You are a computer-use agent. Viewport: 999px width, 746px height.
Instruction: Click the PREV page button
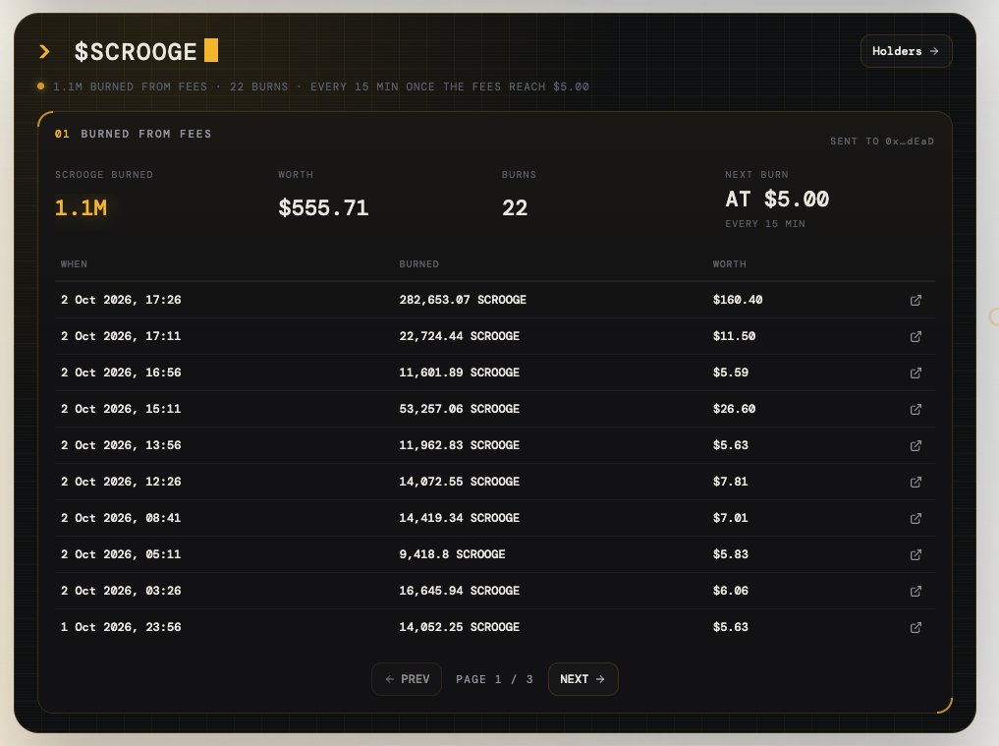coord(407,679)
